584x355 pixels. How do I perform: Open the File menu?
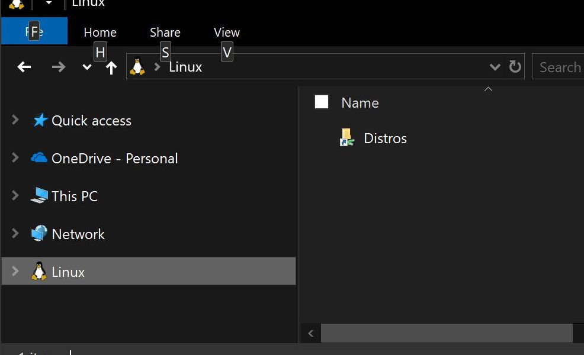34,31
